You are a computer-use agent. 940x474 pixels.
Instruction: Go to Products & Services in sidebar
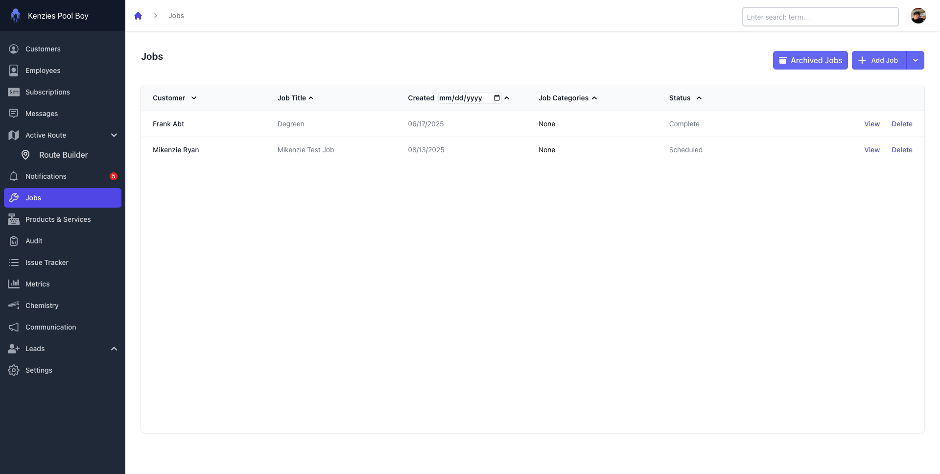[x=58, y=219]
